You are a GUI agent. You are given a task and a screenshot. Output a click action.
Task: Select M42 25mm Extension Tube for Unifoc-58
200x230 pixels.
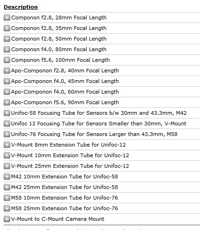[65, 187]
